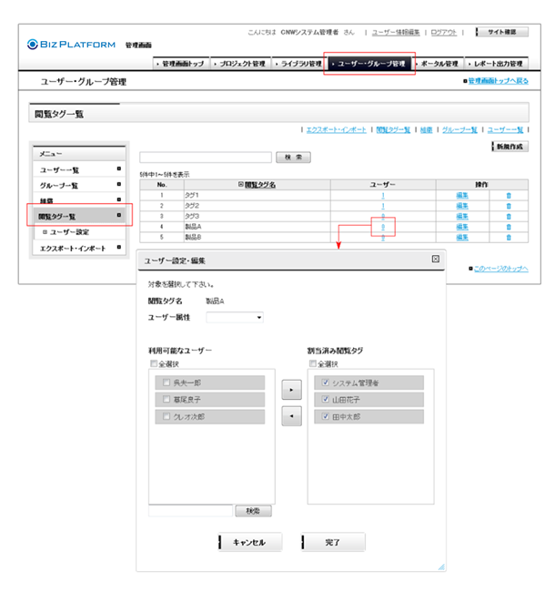Screen dimensions: 555x592
Task: Log out with the ログアウト link
Action: click(444, 33)
